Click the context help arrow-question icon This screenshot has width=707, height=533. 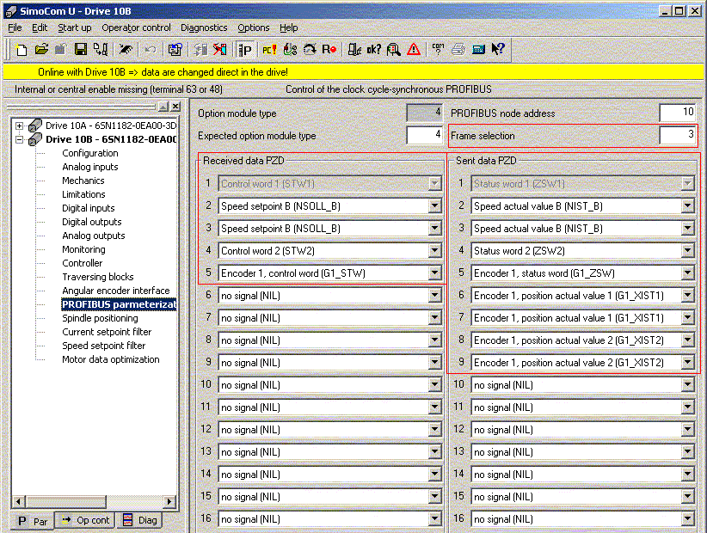coord(498,49)
